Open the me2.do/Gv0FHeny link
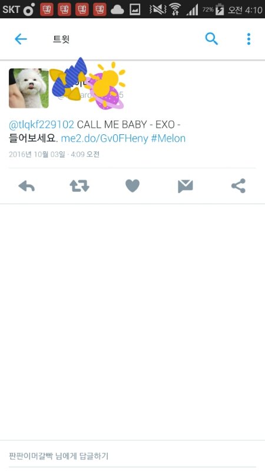Viewport: 265px width, 471px height. [105, 138]
